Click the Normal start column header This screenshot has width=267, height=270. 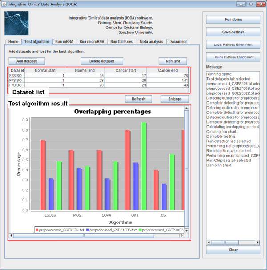(45, 70)
